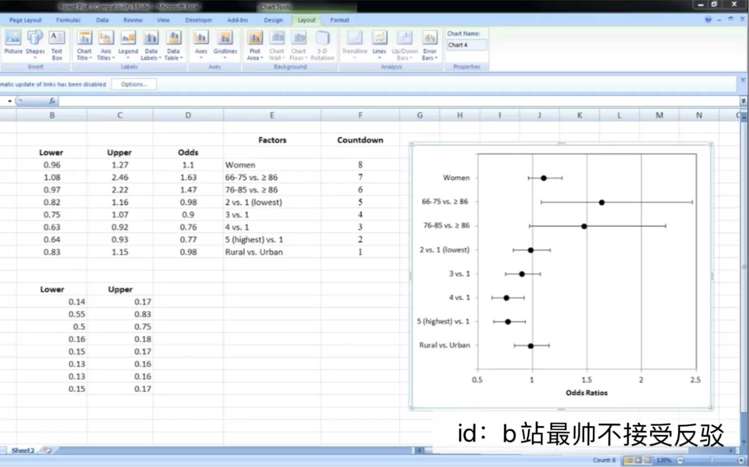This screenshot has width=749, height=467.
Task: Open the Data tab
Action: [x=102, y=20]
